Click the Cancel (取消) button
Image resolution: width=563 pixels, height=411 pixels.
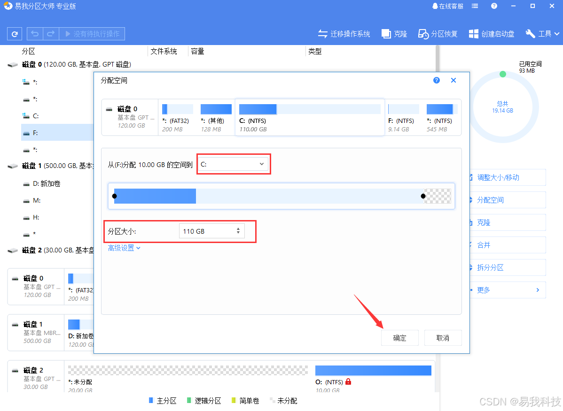click(x=443, y=338)
